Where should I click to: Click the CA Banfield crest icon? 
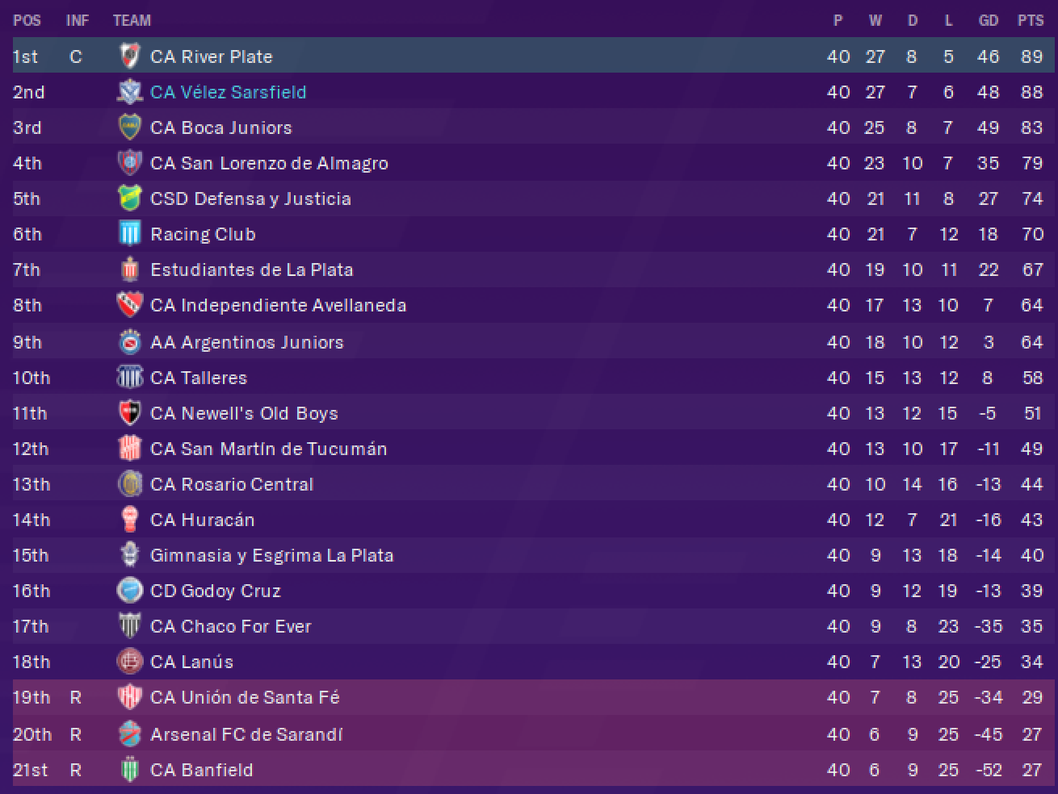click(x=129, y=770)
